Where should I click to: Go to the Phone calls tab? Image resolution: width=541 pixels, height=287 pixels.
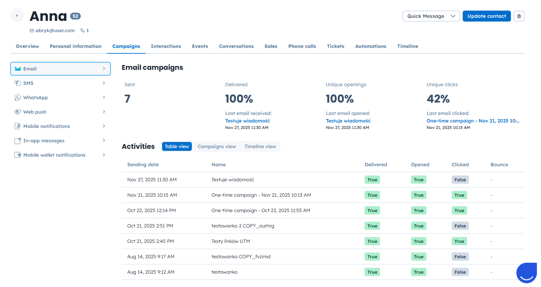pyautogui.click(x=302, y=46)
